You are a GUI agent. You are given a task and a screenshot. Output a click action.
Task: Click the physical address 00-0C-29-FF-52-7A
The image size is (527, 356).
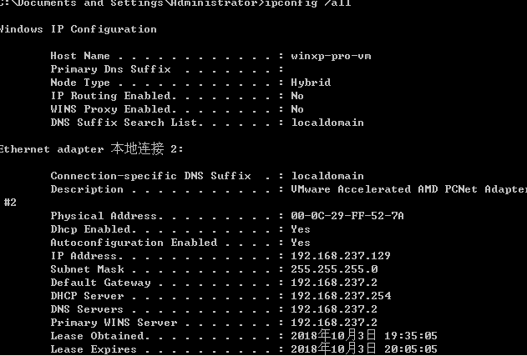(347, 216)
